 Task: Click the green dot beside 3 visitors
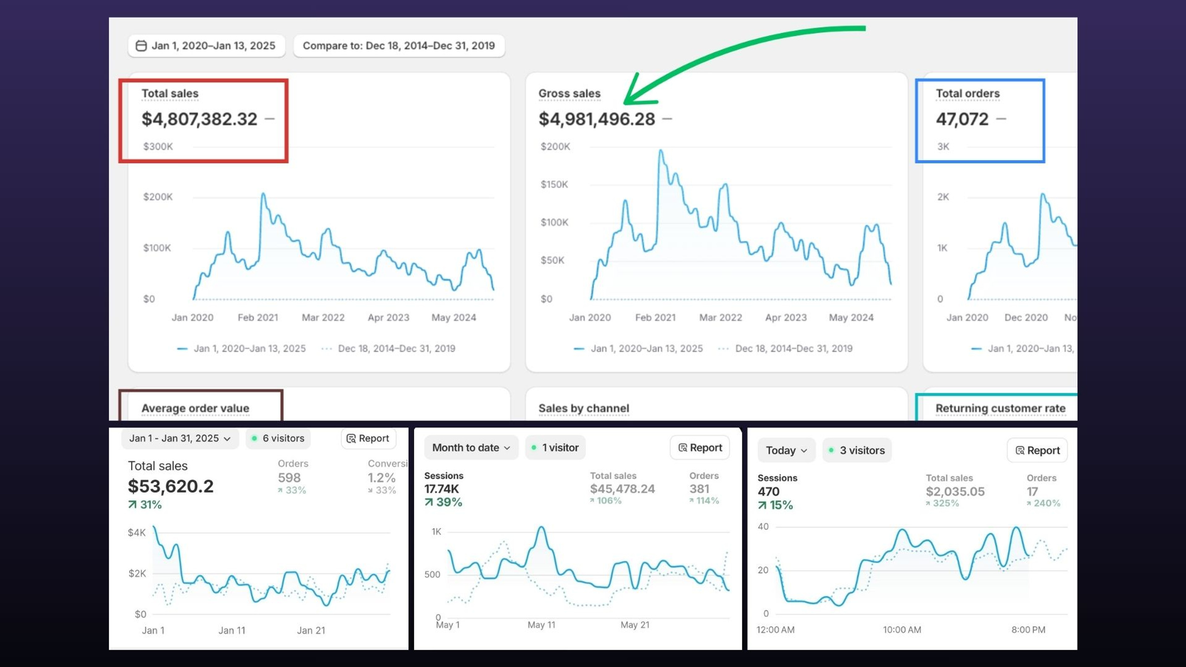(x=831, y=450)
